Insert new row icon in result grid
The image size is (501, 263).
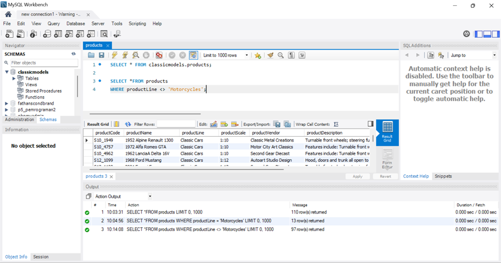tap(224, 124)
